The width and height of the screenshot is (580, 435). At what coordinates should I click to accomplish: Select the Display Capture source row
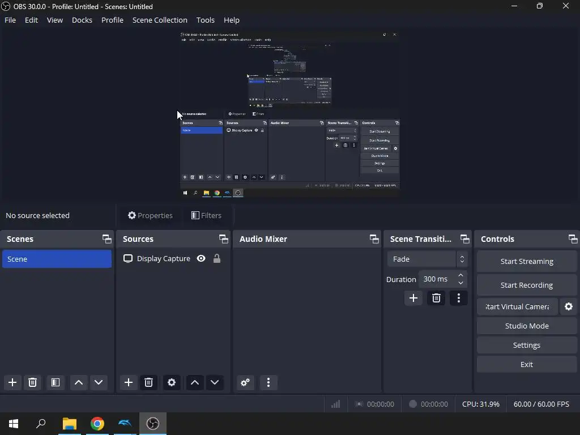click(x=173, y=258)
